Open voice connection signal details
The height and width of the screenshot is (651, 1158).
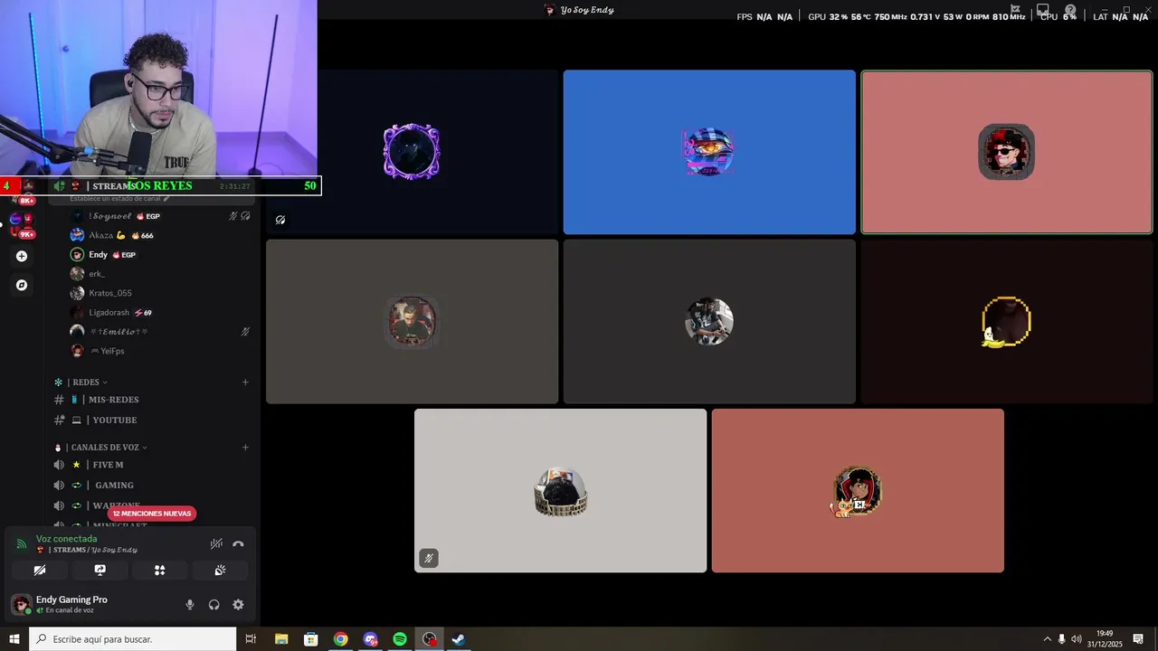coord(22,544)
